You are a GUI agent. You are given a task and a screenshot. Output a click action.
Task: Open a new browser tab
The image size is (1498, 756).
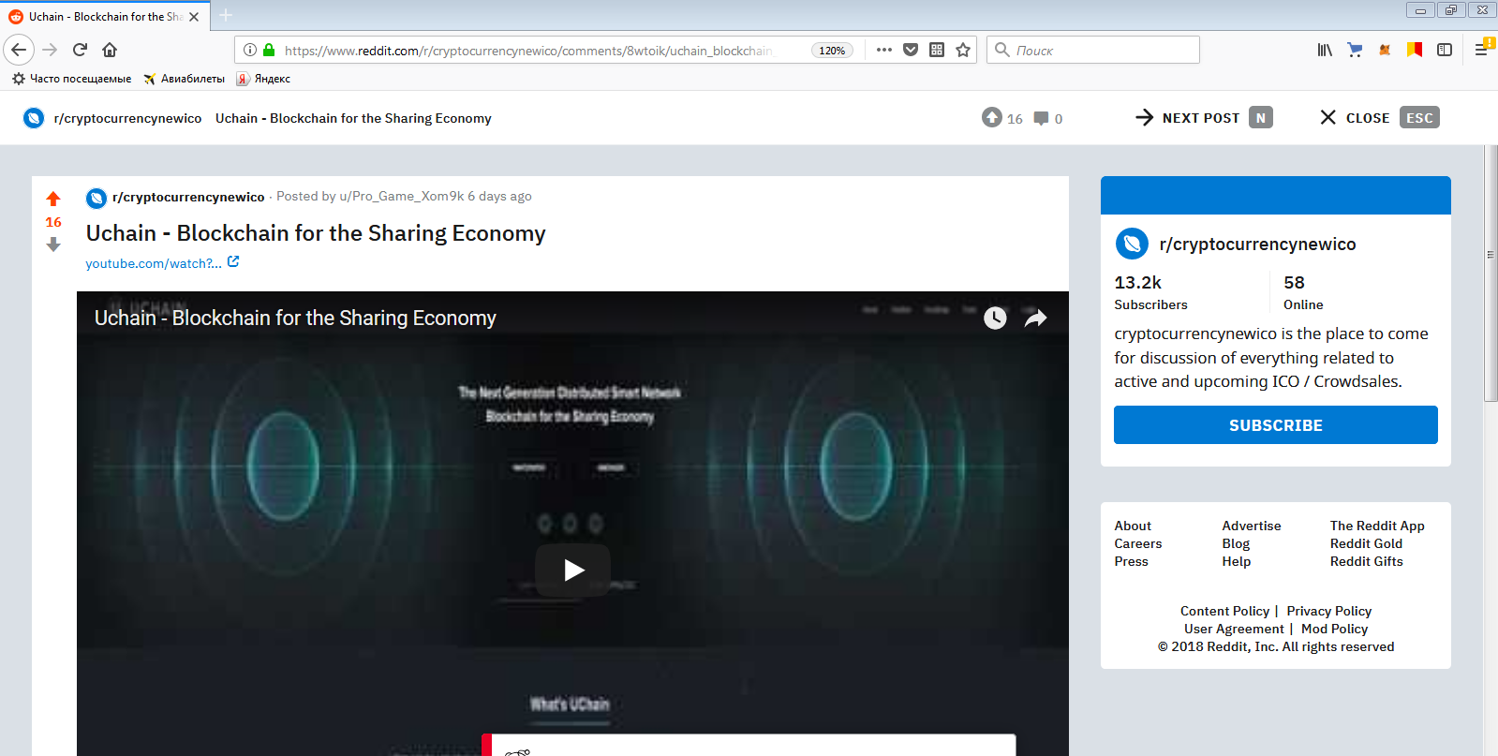[x=226, y=15]
